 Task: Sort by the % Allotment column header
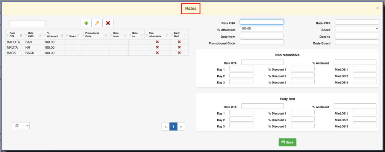54,34
